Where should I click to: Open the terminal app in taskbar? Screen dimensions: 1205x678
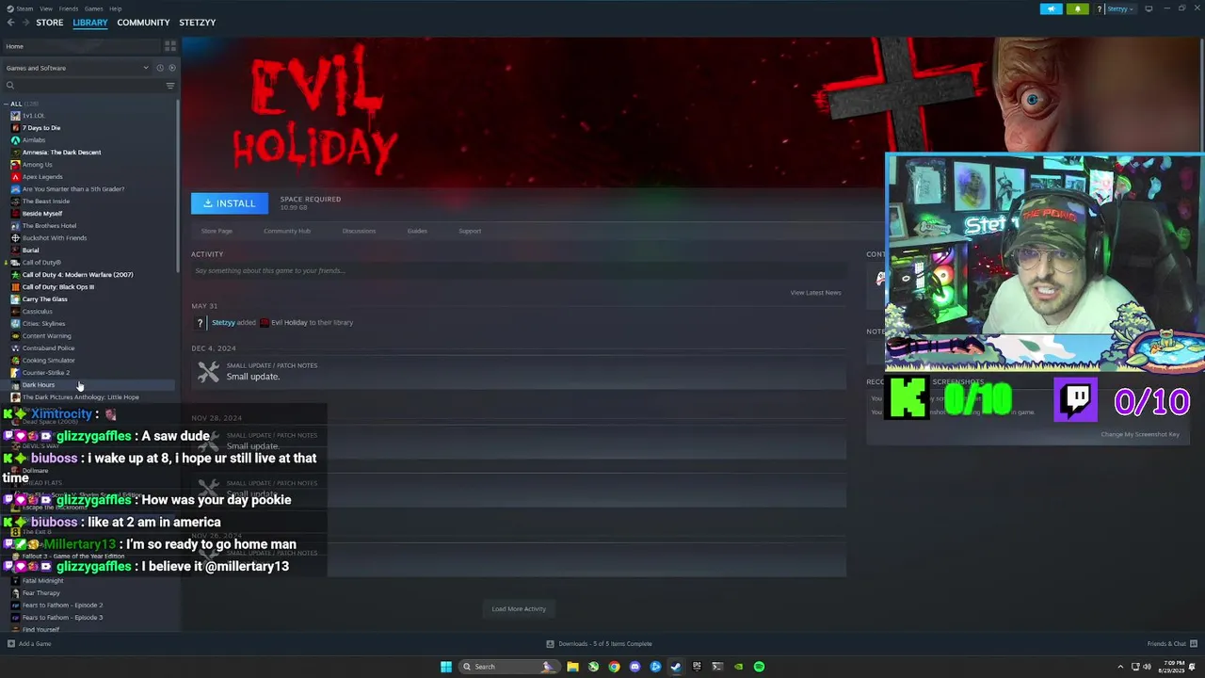pyautogui.click(x=717, y=667)
